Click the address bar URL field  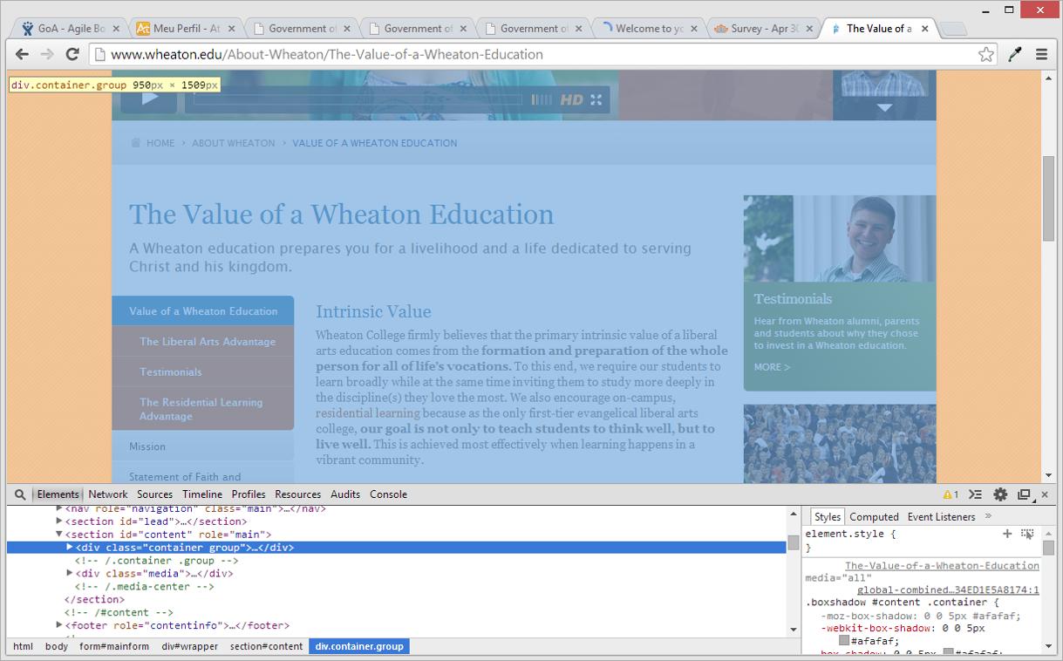pyautogui.click(x=532, y=54)
